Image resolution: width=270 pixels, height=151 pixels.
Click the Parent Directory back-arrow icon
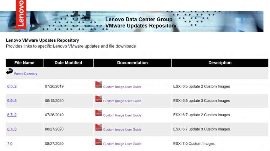[x=9, y=71]
